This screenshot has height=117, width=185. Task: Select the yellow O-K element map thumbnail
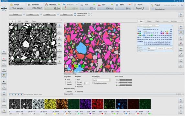click(x=50, y=104)
